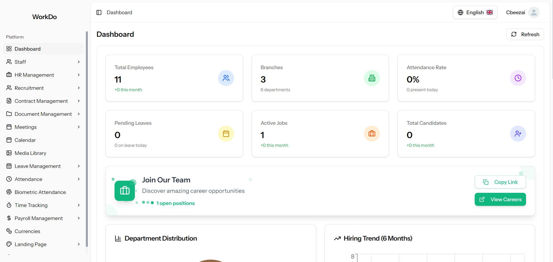Expand the Payroll Management chevron
Viewport: 553px width, 262px height.
(79, 218)
